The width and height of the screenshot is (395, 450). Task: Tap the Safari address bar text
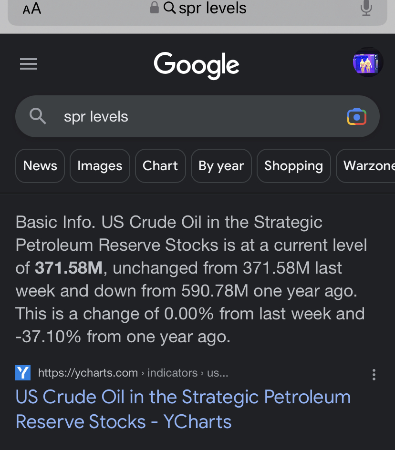point(213,8)
